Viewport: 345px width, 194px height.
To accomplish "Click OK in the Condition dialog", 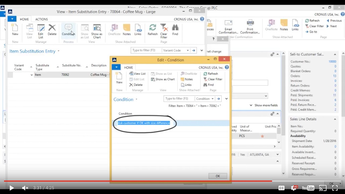I will coord(218,176).
